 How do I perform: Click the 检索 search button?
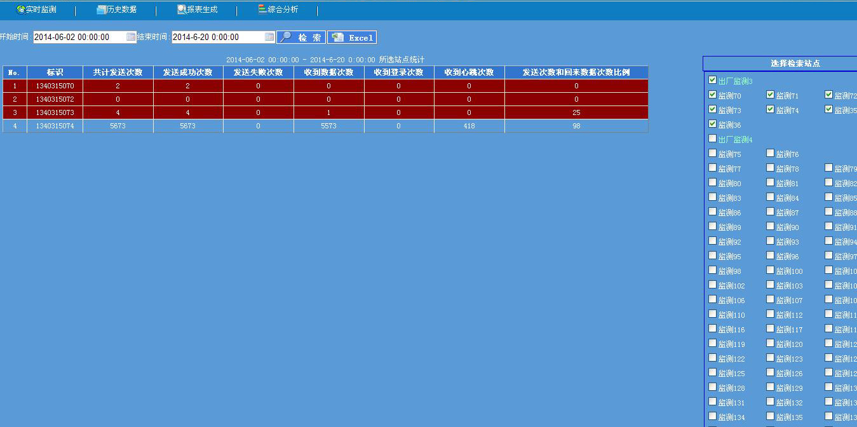coord(301,37)
